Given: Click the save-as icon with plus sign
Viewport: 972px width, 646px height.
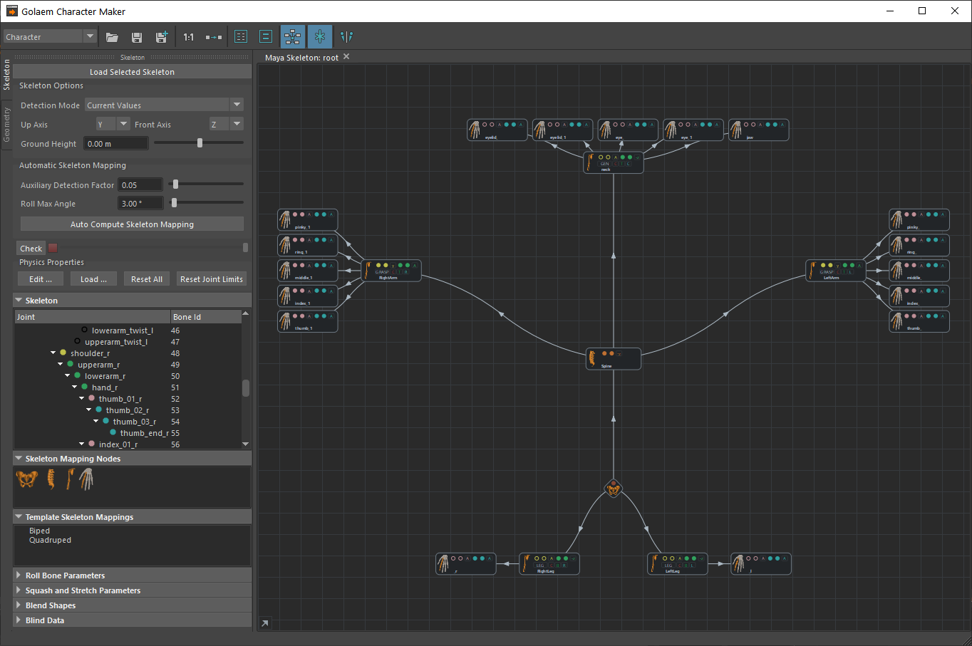Looking at the screenshot, I should [x=162, y=37].
